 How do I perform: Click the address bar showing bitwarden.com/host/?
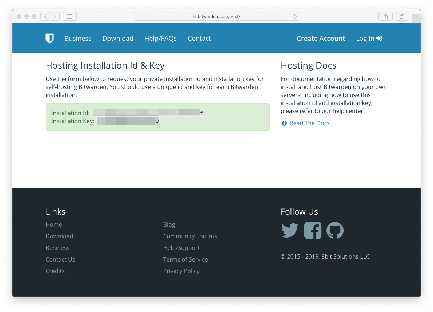point(217,16)
